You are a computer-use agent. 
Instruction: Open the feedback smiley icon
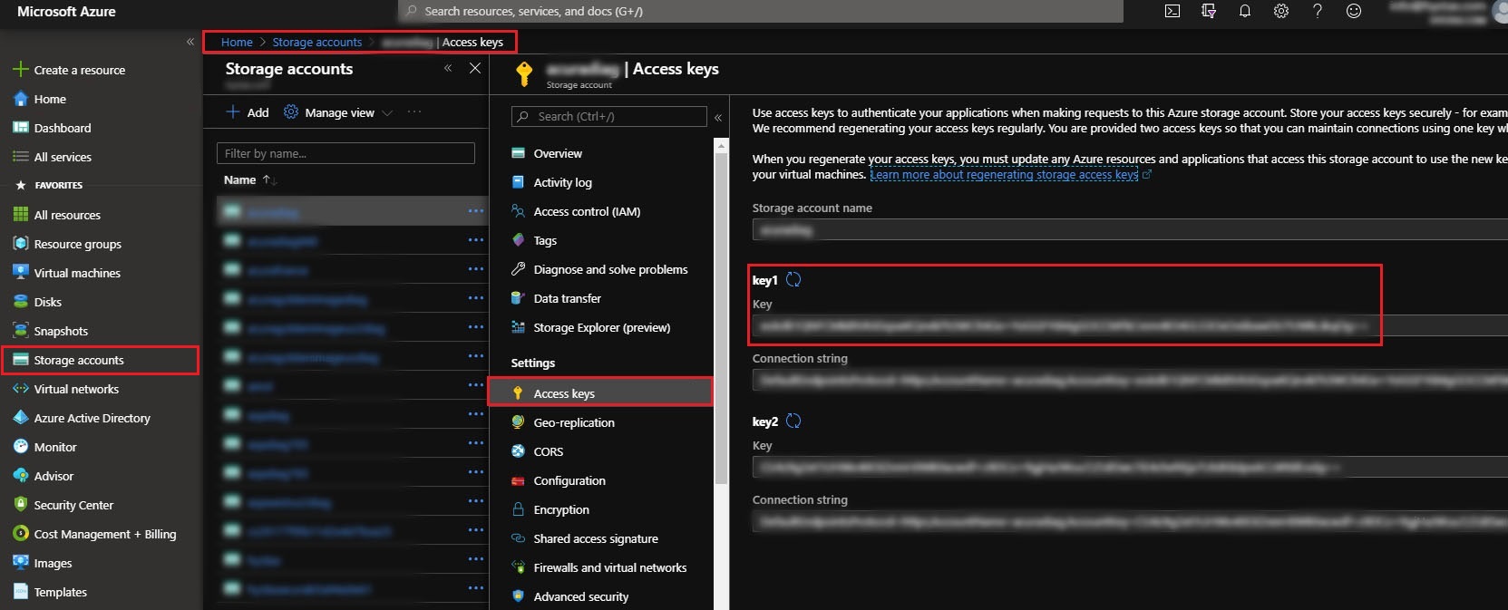(1354, 12)
